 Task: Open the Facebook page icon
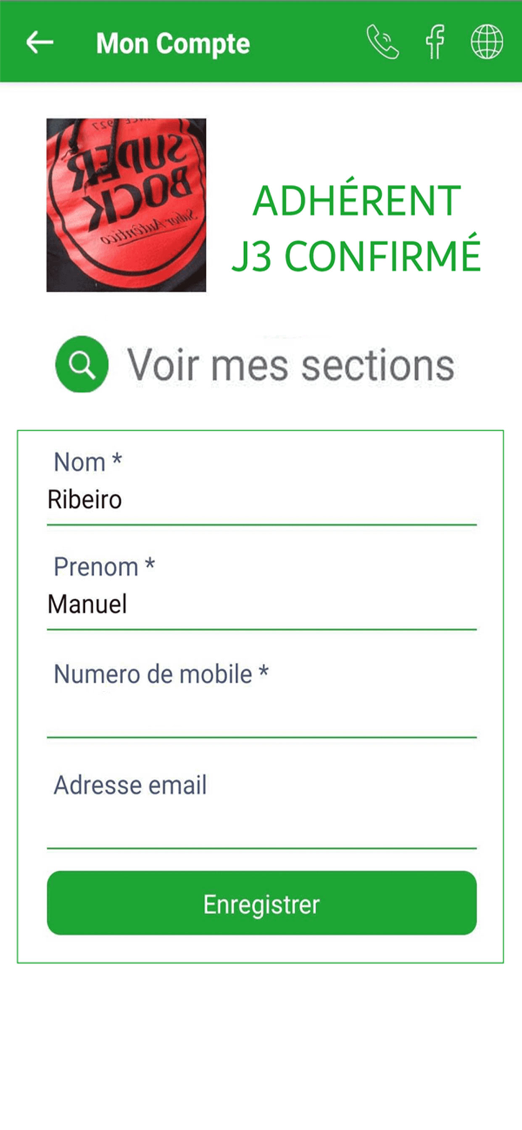click(x=435, y=42)
